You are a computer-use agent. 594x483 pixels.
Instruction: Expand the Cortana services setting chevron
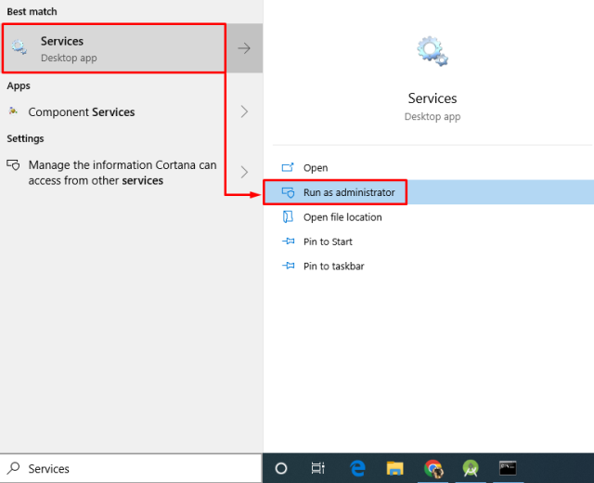pos(244,172)
